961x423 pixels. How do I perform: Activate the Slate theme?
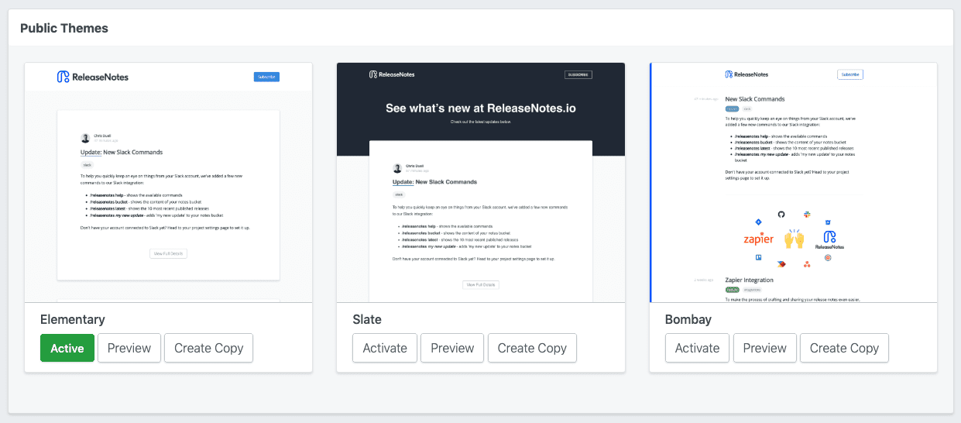tap(385, 348)
